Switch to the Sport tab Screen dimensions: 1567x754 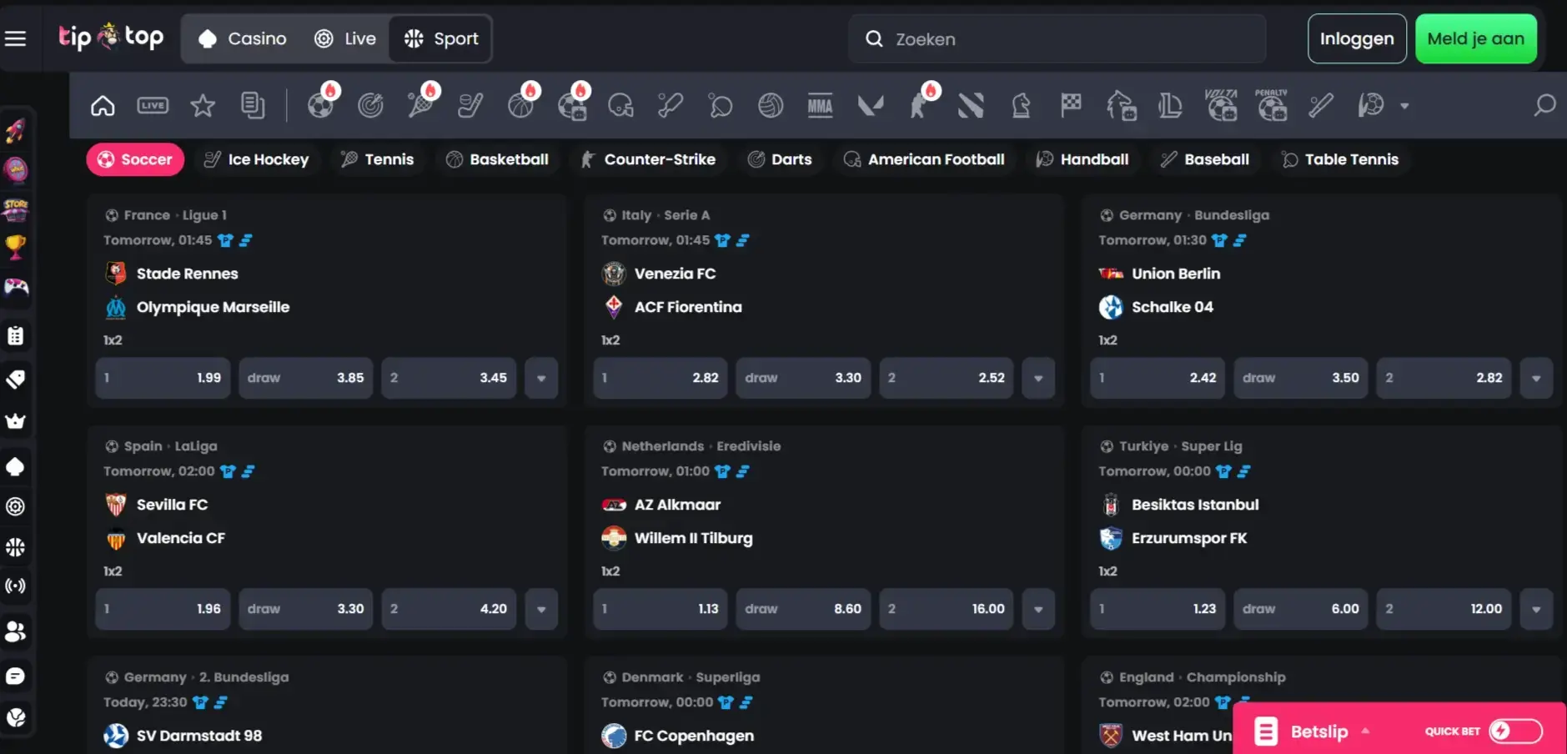(440, 38)
